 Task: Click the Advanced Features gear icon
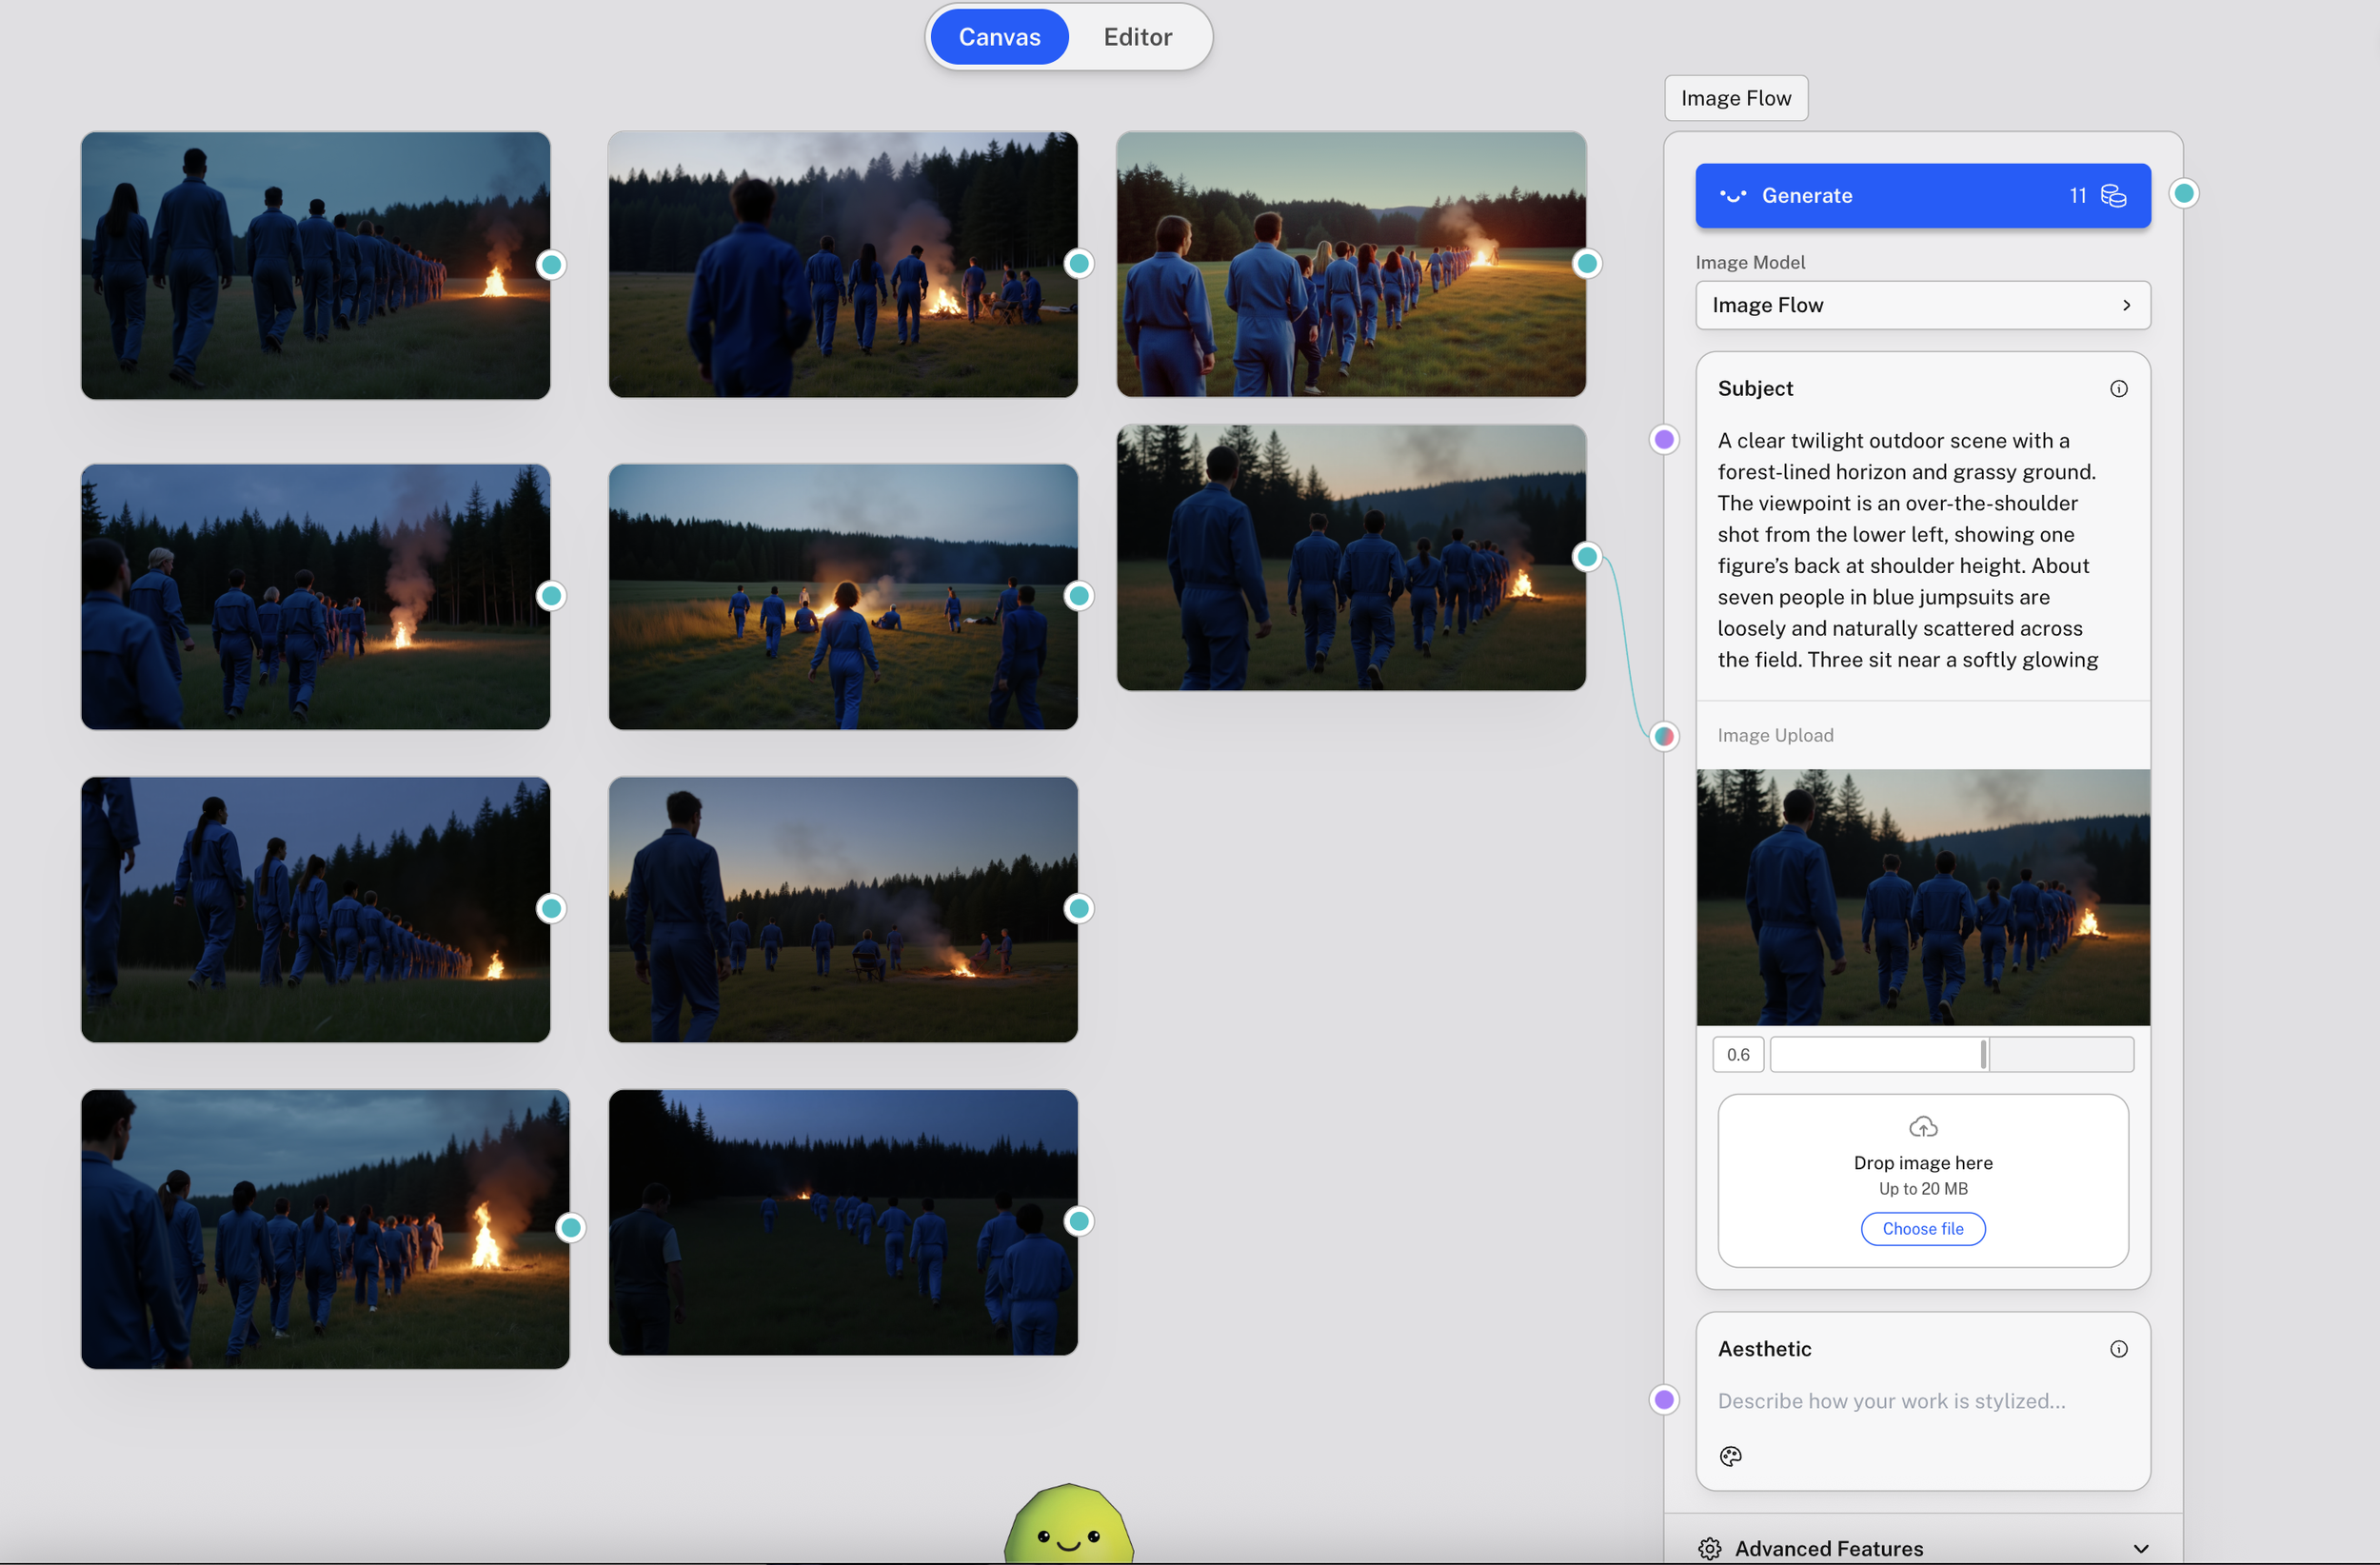coord(1710,1548)
